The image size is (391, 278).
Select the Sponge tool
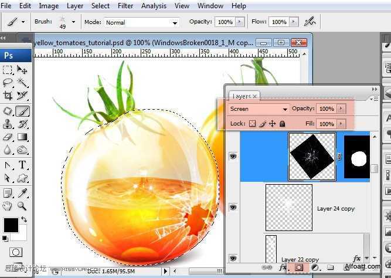22,150
